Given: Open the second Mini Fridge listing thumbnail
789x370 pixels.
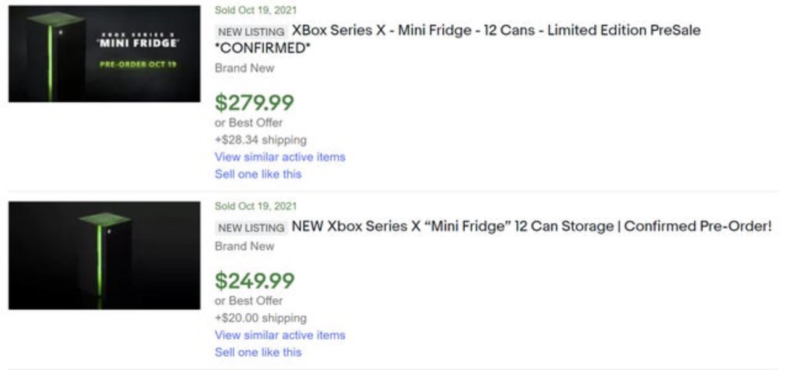Looking at the screenshot, I should coord(104,255).
